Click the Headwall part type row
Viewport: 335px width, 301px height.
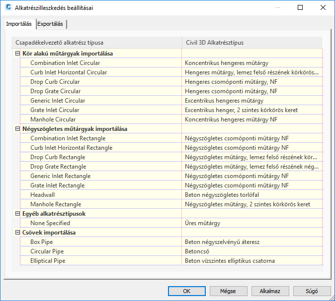[43, 195]
